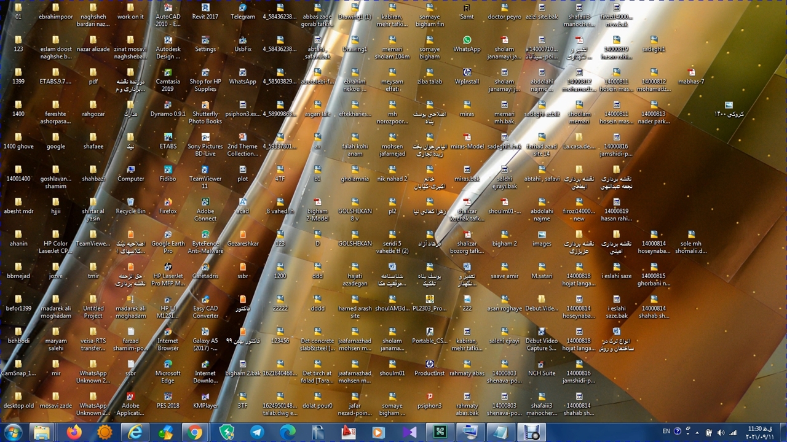Select the Computer desktop icon
Viewport: 787px width, 442px height.
(x=130, y=170)
